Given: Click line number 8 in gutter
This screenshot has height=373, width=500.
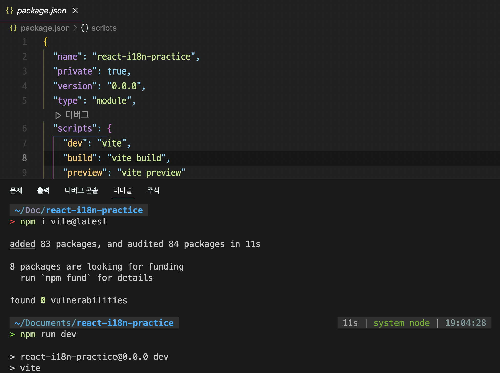Looking at the screenshot, I should coord(24,158).
